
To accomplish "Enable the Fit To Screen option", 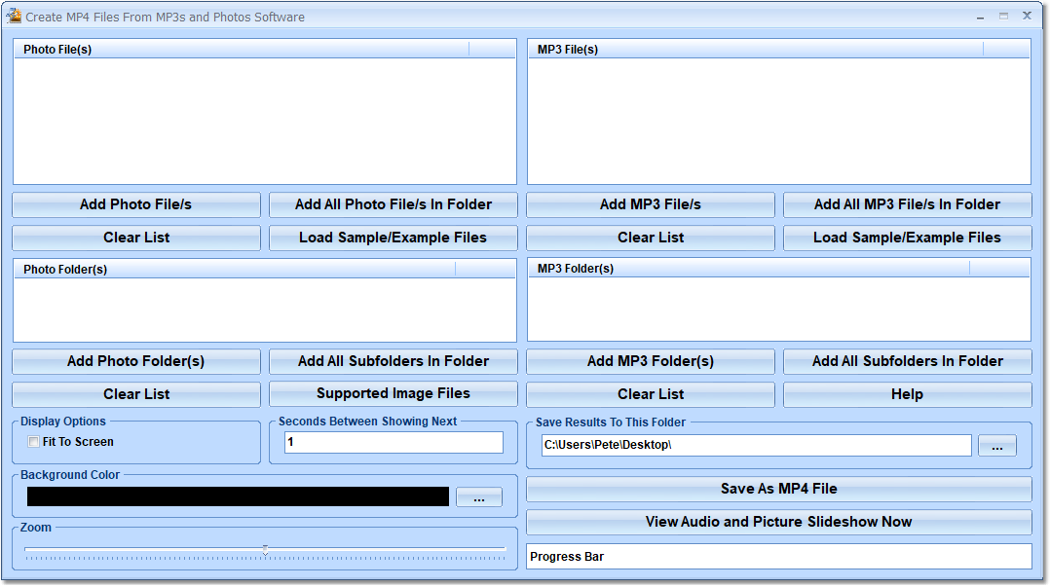I will tap(34, 441).
